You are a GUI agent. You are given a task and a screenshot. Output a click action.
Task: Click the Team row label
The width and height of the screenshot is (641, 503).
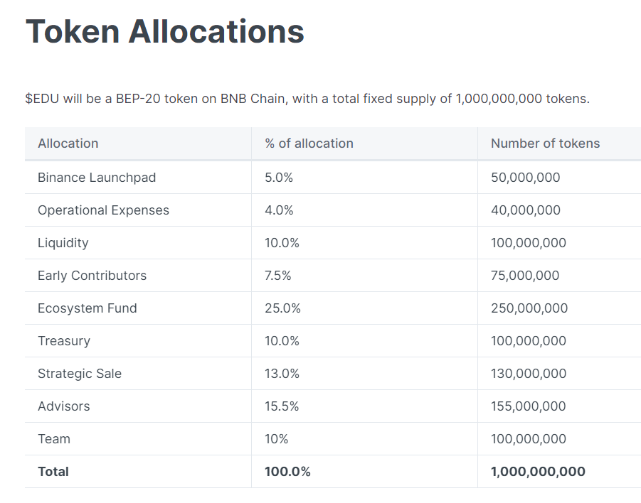pos(54,439)
